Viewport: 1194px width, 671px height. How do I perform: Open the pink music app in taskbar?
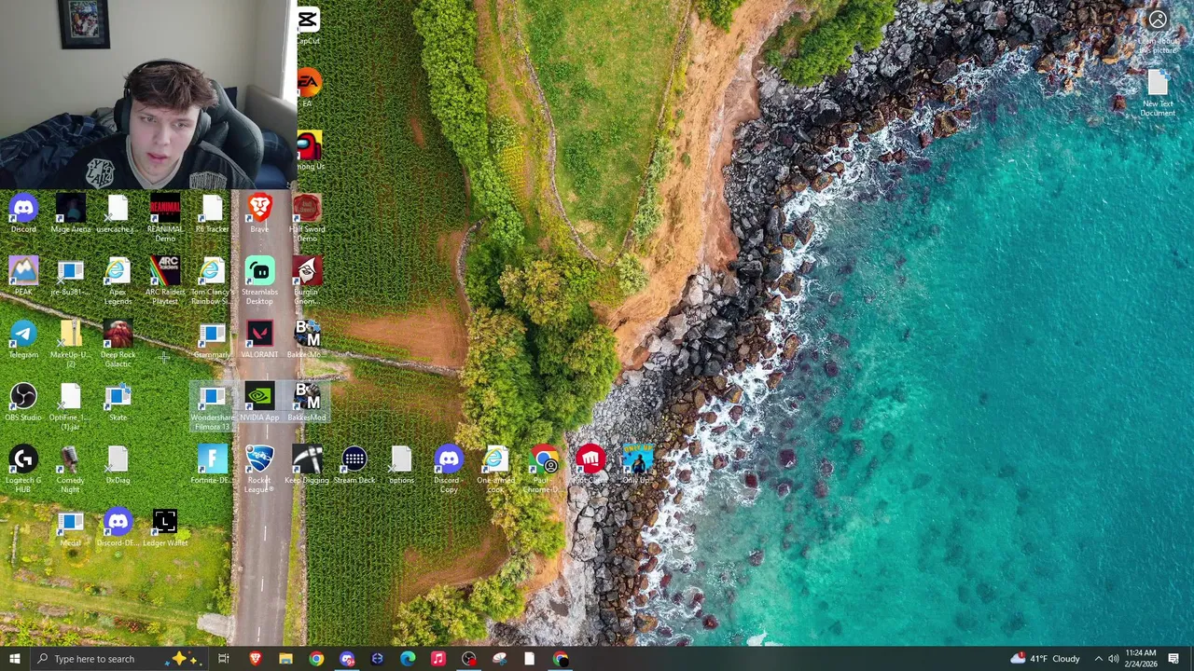click(437, 659)
